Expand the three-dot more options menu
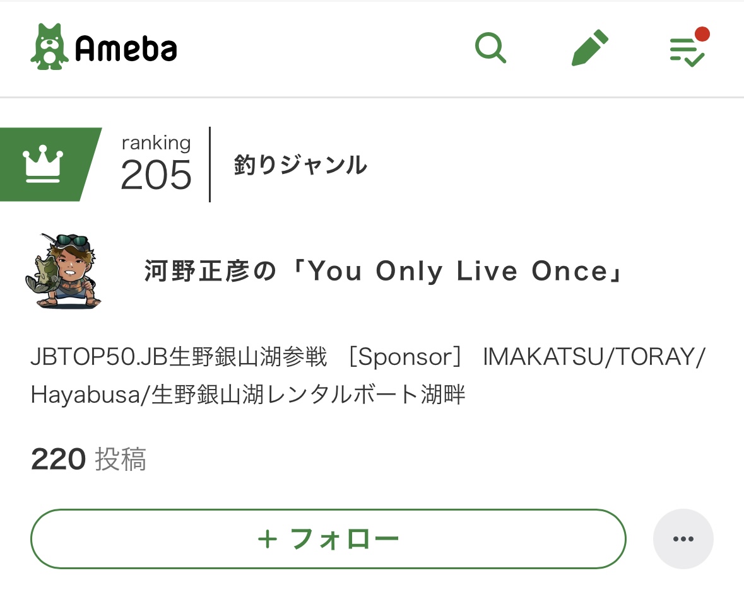Viewport: 744px width, 590px height. 683,539
